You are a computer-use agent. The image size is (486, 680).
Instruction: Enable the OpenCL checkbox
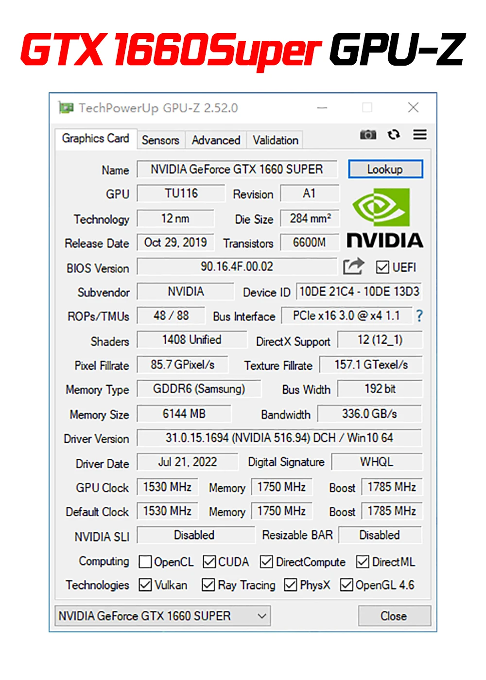click(x=145, y=562)
